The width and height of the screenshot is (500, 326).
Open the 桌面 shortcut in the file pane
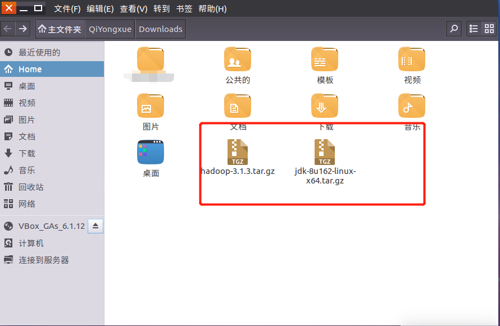tap(151, 152)
